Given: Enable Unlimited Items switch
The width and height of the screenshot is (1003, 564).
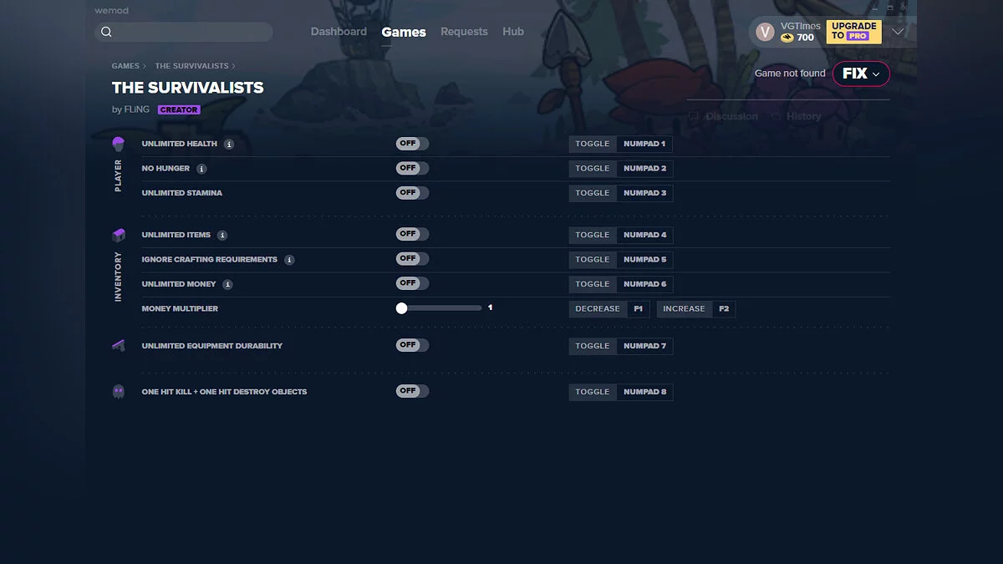Looking at the screenshot, I should (x=412, y=234).
